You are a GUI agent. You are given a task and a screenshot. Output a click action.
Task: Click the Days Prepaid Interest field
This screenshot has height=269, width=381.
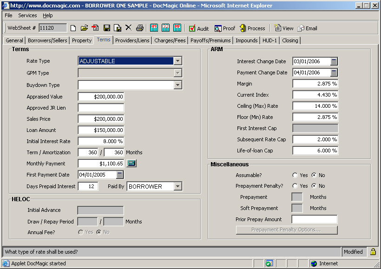click(x=88, y=186)
